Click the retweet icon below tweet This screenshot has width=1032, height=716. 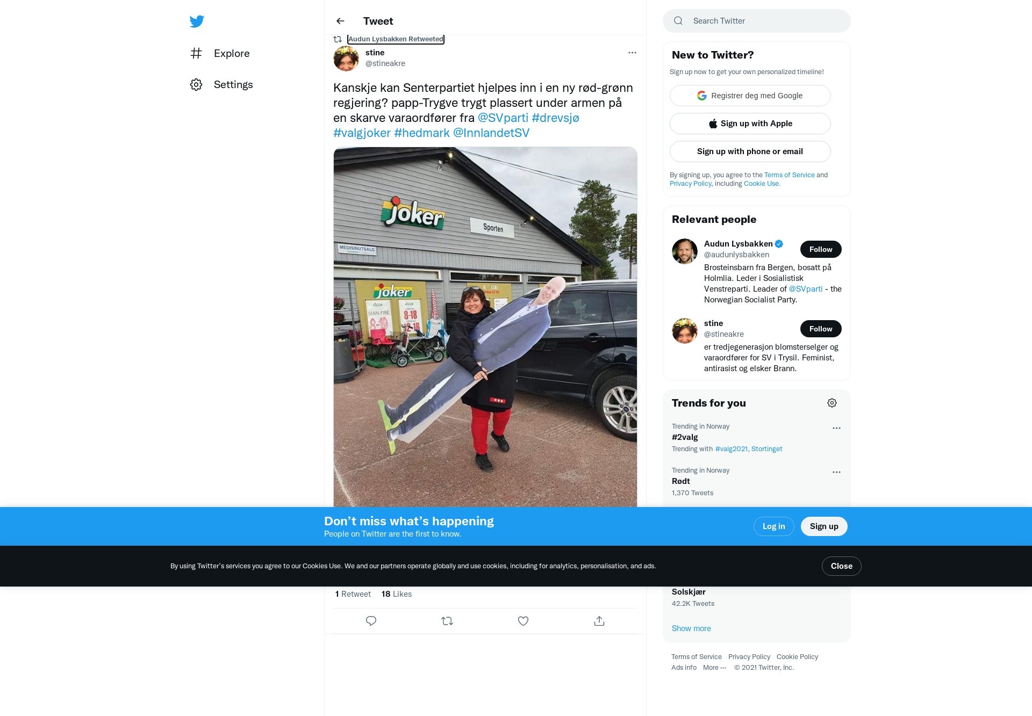click(x=447, y=621)
